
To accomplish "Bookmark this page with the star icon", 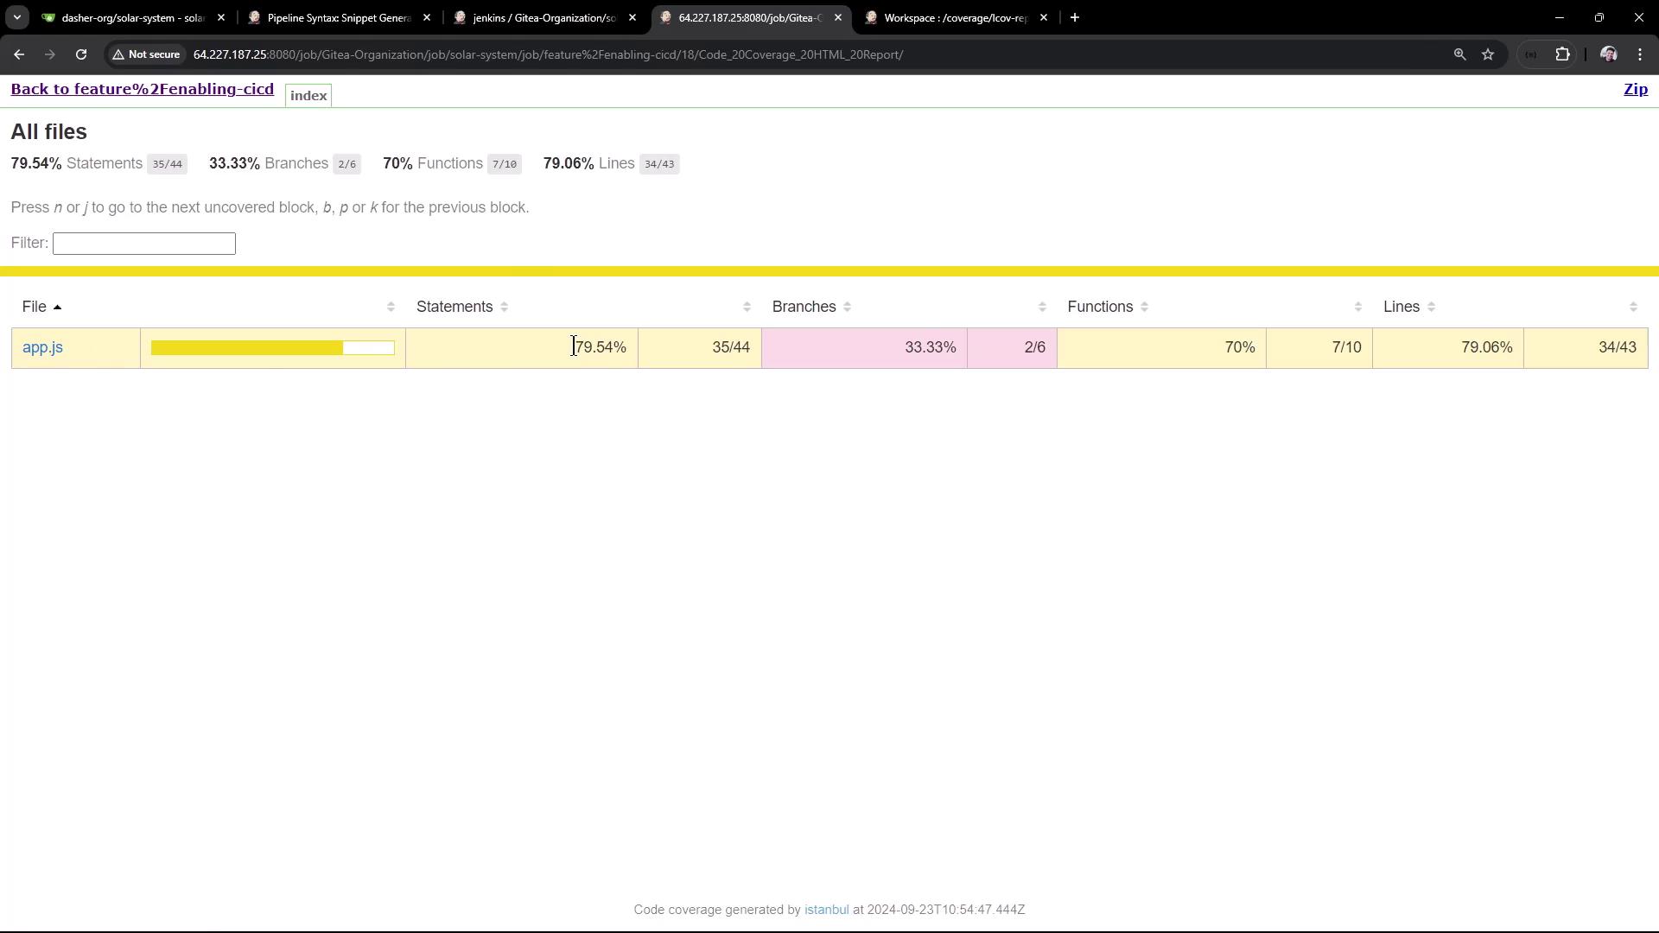I will click(1488, 54).
